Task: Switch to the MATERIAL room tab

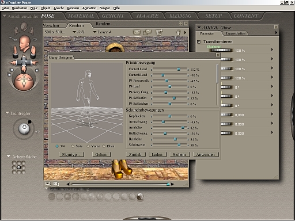Action: point(81,16)
